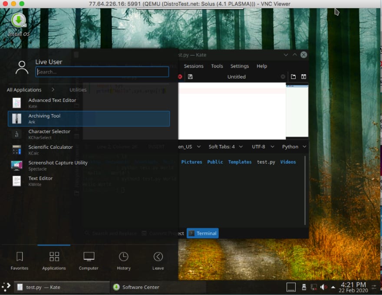Open the UTF-8 encoding dropdown

point(263,147)
